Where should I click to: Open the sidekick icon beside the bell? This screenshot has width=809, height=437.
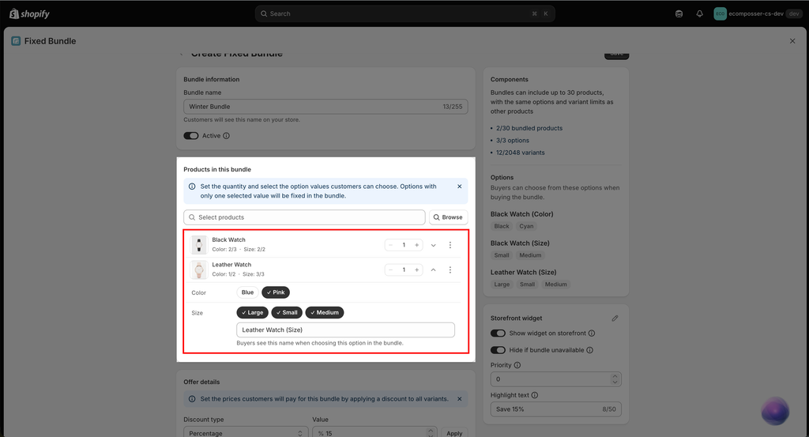click(679, 14)
